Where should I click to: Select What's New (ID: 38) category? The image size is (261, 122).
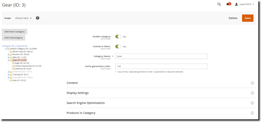click(x=23, y=52)
